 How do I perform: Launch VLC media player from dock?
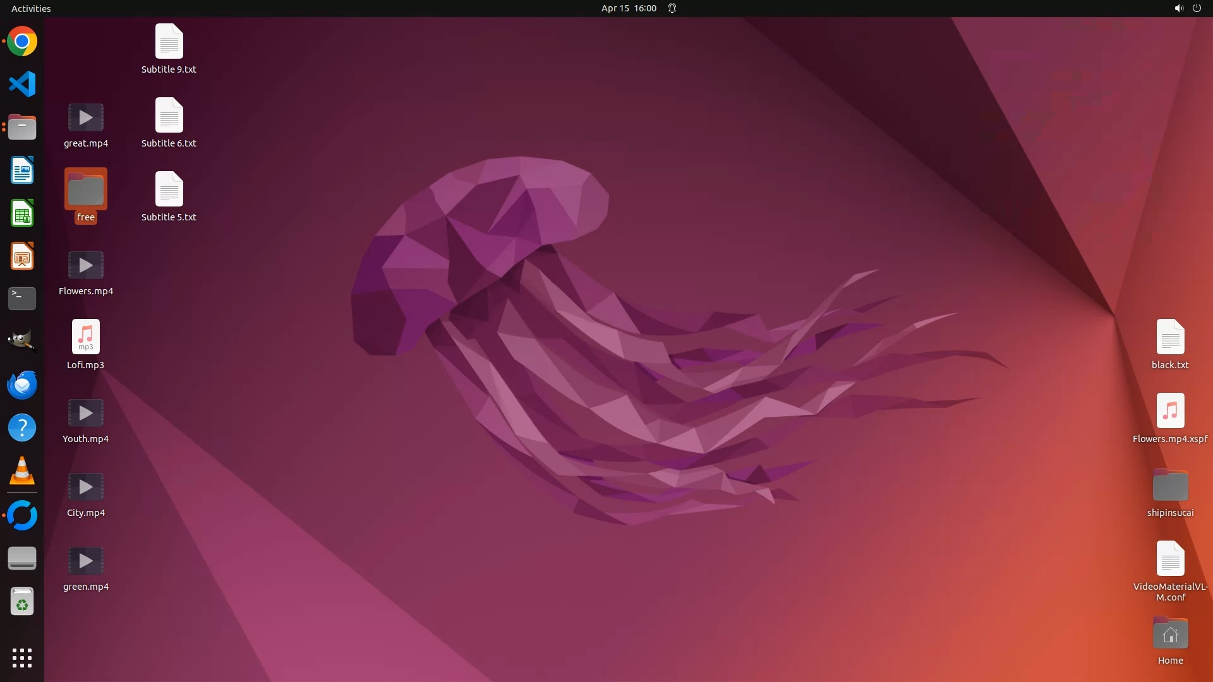22,471
